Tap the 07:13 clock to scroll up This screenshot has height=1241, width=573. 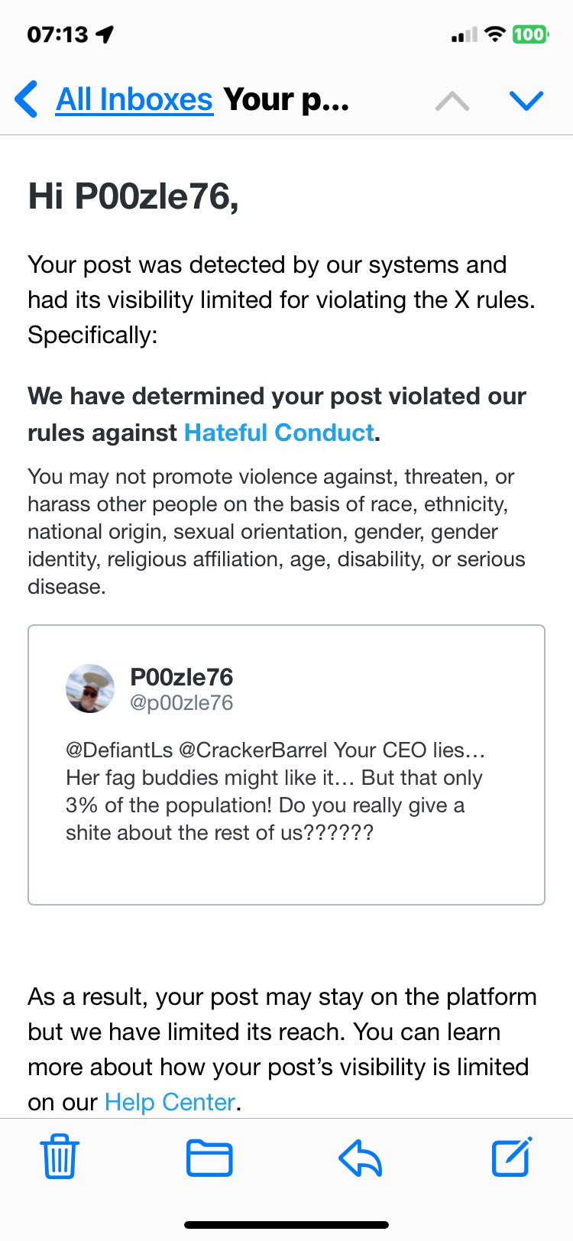click(57, 34)
